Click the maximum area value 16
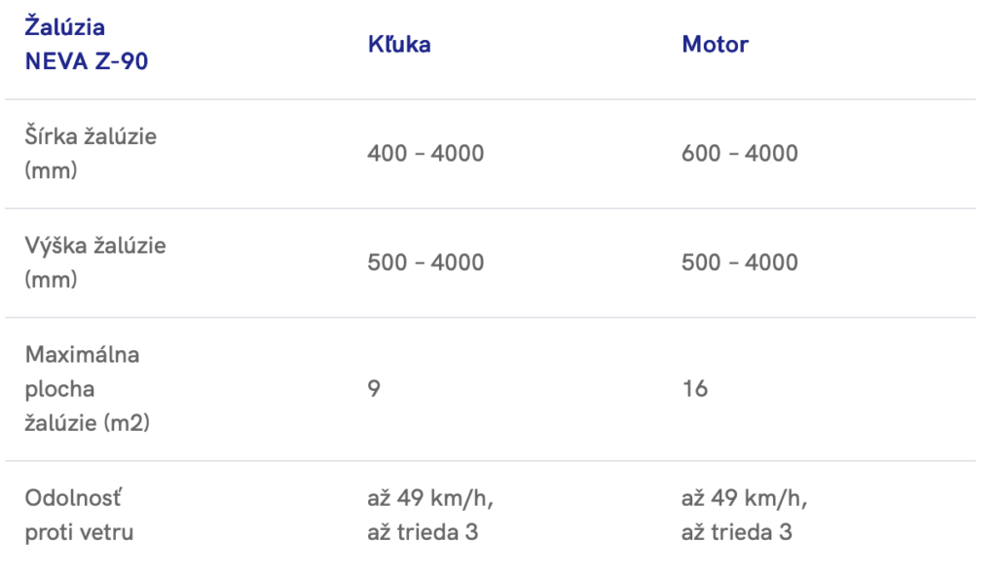 (x=694, y=389)
